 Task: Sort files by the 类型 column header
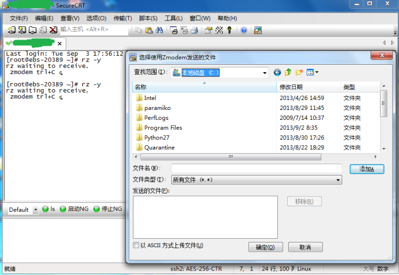pos(360,87)
